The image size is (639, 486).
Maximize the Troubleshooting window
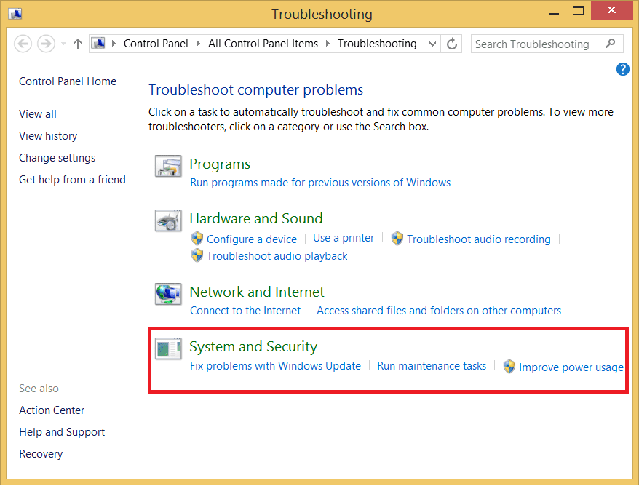[578, 11]
